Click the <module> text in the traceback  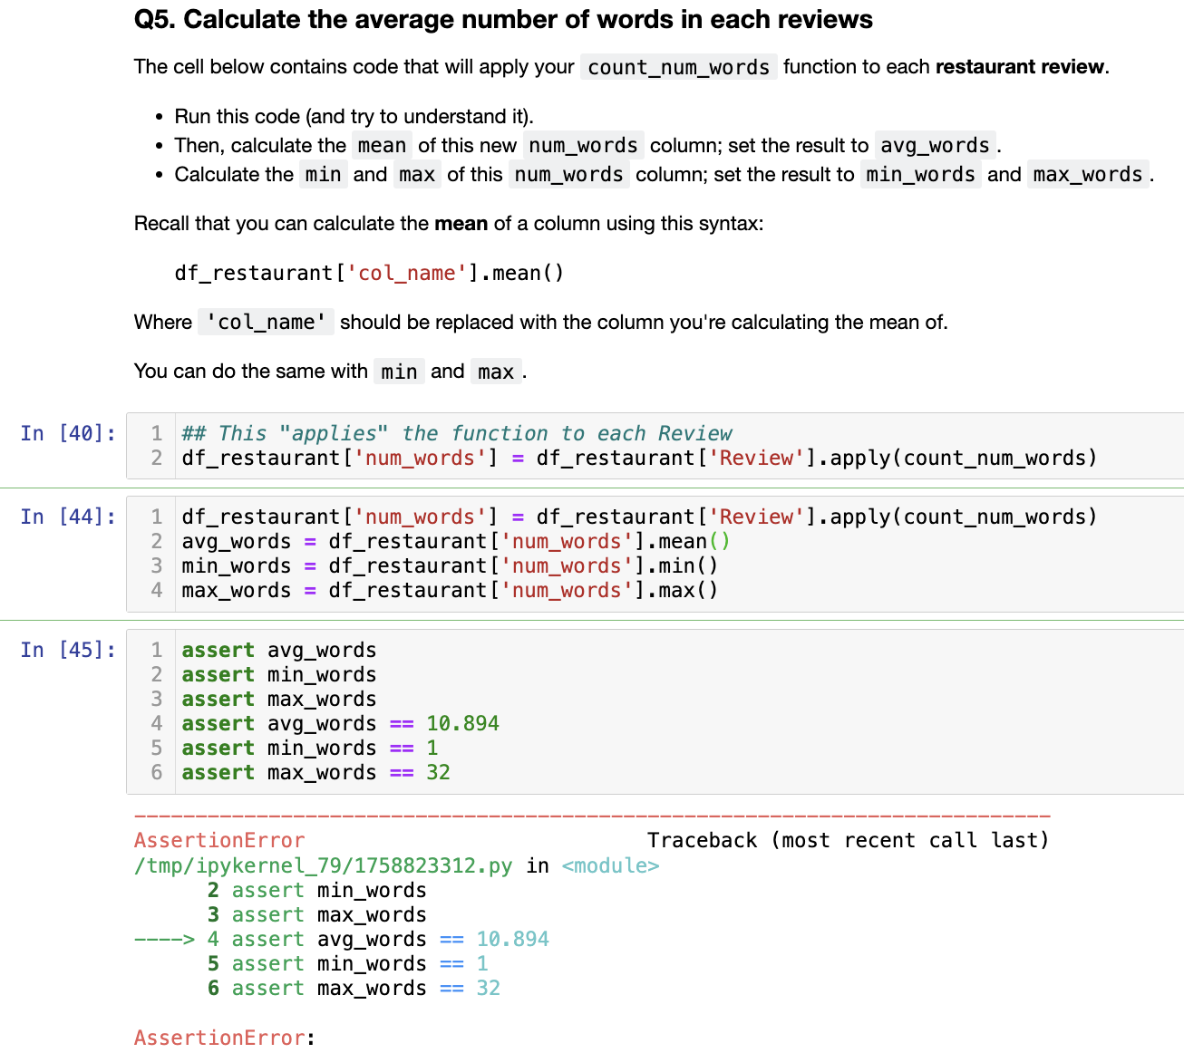click(612, 865)
